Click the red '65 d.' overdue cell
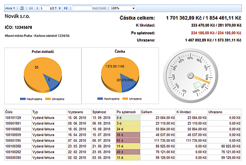Viewport: 246px width, 165px height. pyautogui.click(x=128, y=140)
